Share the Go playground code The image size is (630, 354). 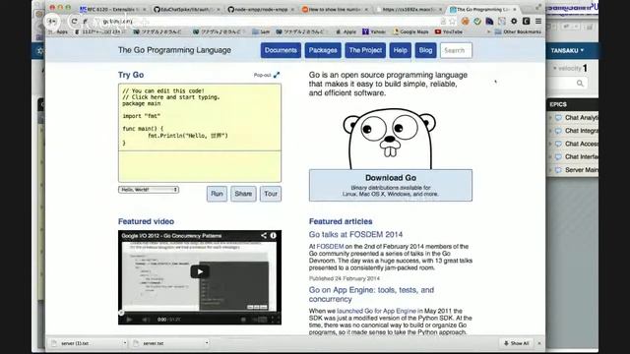(x=243, y=194)
